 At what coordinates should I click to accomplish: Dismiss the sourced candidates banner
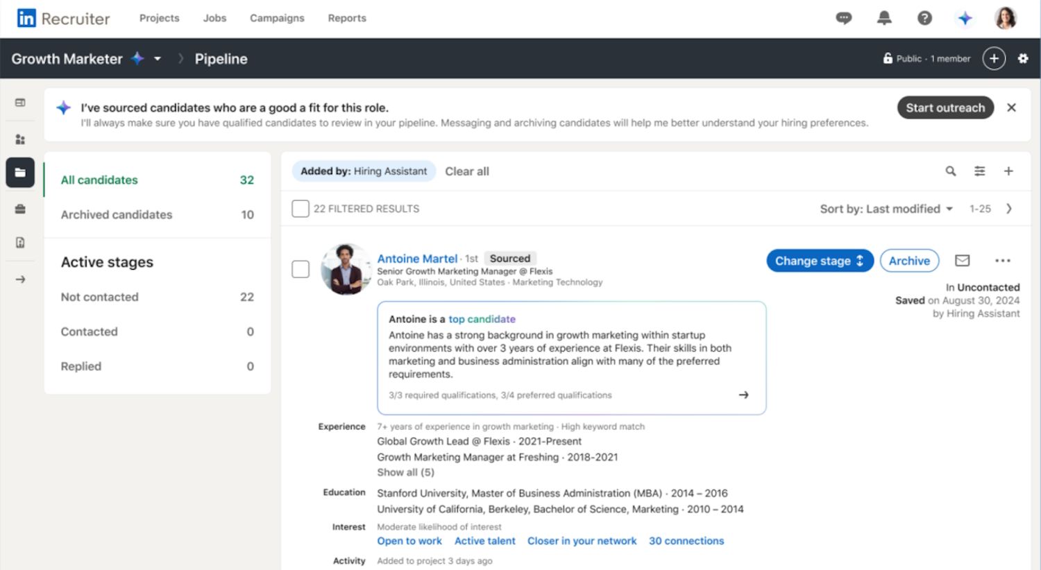[1011, 107]
